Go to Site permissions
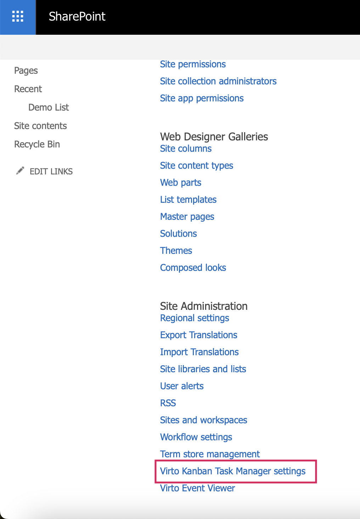Screen dimensions: 360x519 coord(193,64)
